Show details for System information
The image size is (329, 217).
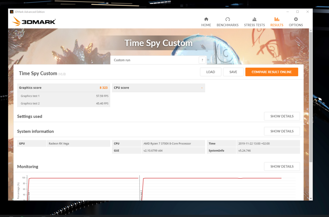point(282,131)
